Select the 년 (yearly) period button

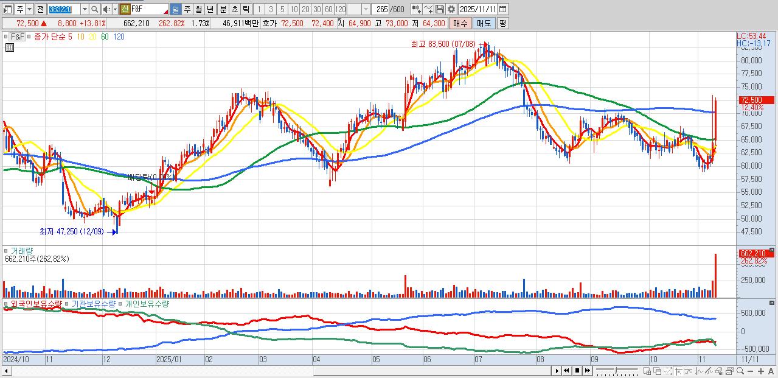(x=210, y=9)
